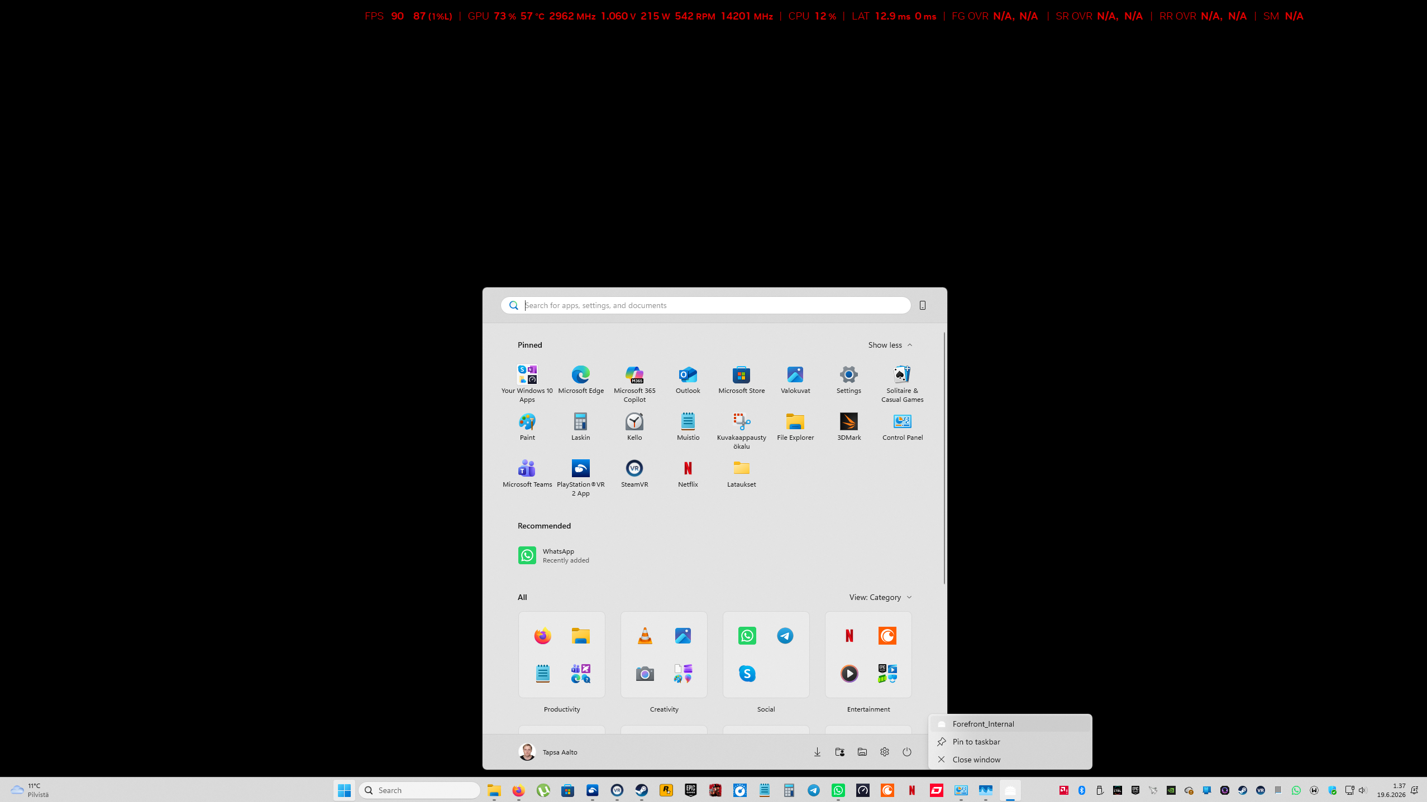Choose Pin to taskbar menu entry
This screenshot has height=802, width=1427.
[x=1010, y=742]
